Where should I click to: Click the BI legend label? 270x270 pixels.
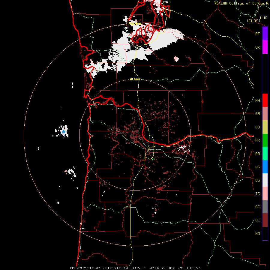(257, 220)
